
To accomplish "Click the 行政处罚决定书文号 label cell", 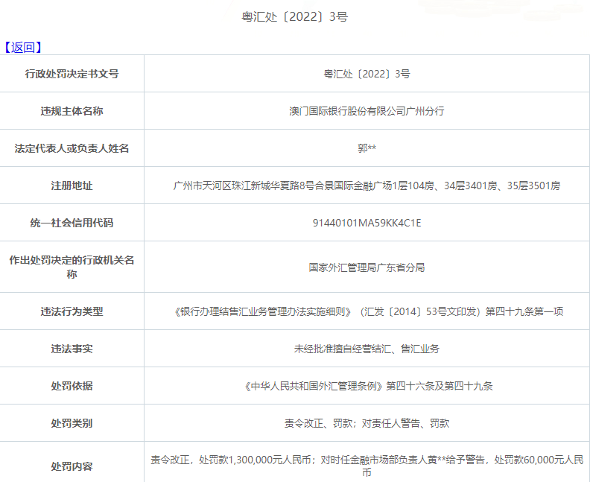I will (x=72, y=74).
